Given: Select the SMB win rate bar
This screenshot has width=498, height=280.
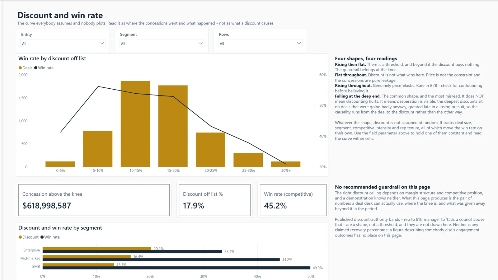Looking at the screenshot, I should coord(176,268).
